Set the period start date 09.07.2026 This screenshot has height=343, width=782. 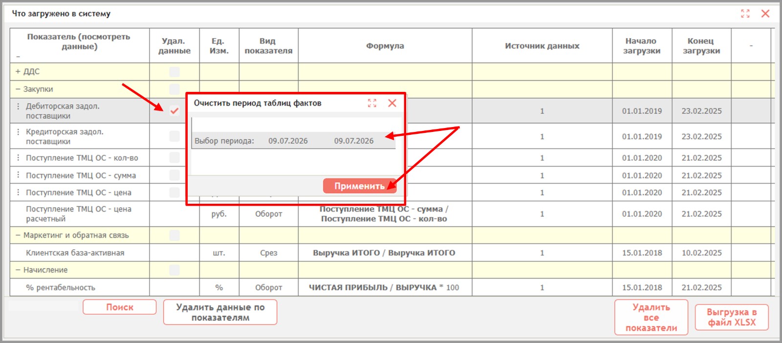(288, 141)
